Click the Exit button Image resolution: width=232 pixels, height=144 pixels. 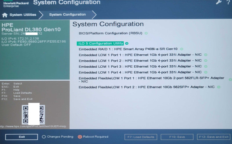point(21,137)
